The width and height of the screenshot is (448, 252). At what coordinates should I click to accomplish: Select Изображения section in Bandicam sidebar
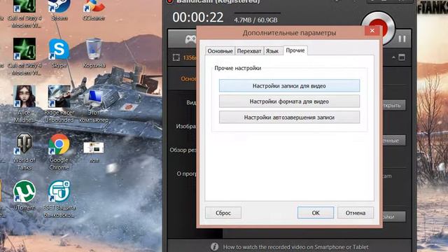(x=185, y=126)
